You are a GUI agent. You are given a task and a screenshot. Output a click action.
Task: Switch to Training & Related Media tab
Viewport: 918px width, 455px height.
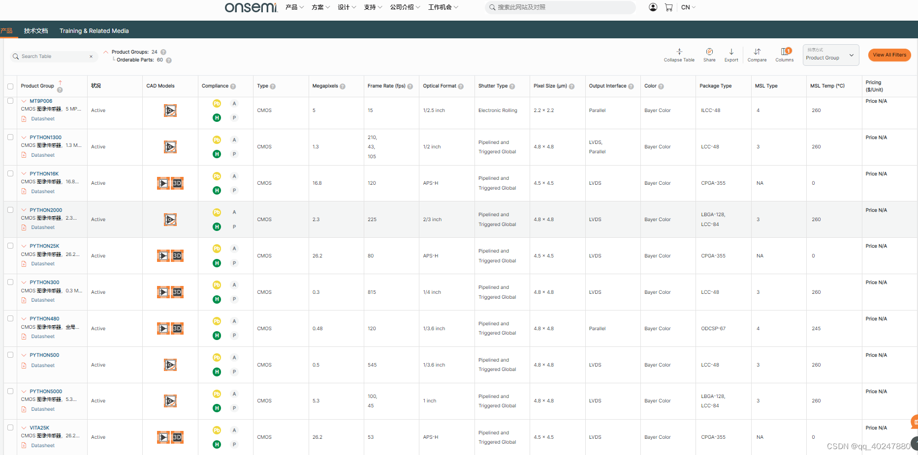pyautogui.click(x=94, y=31)
